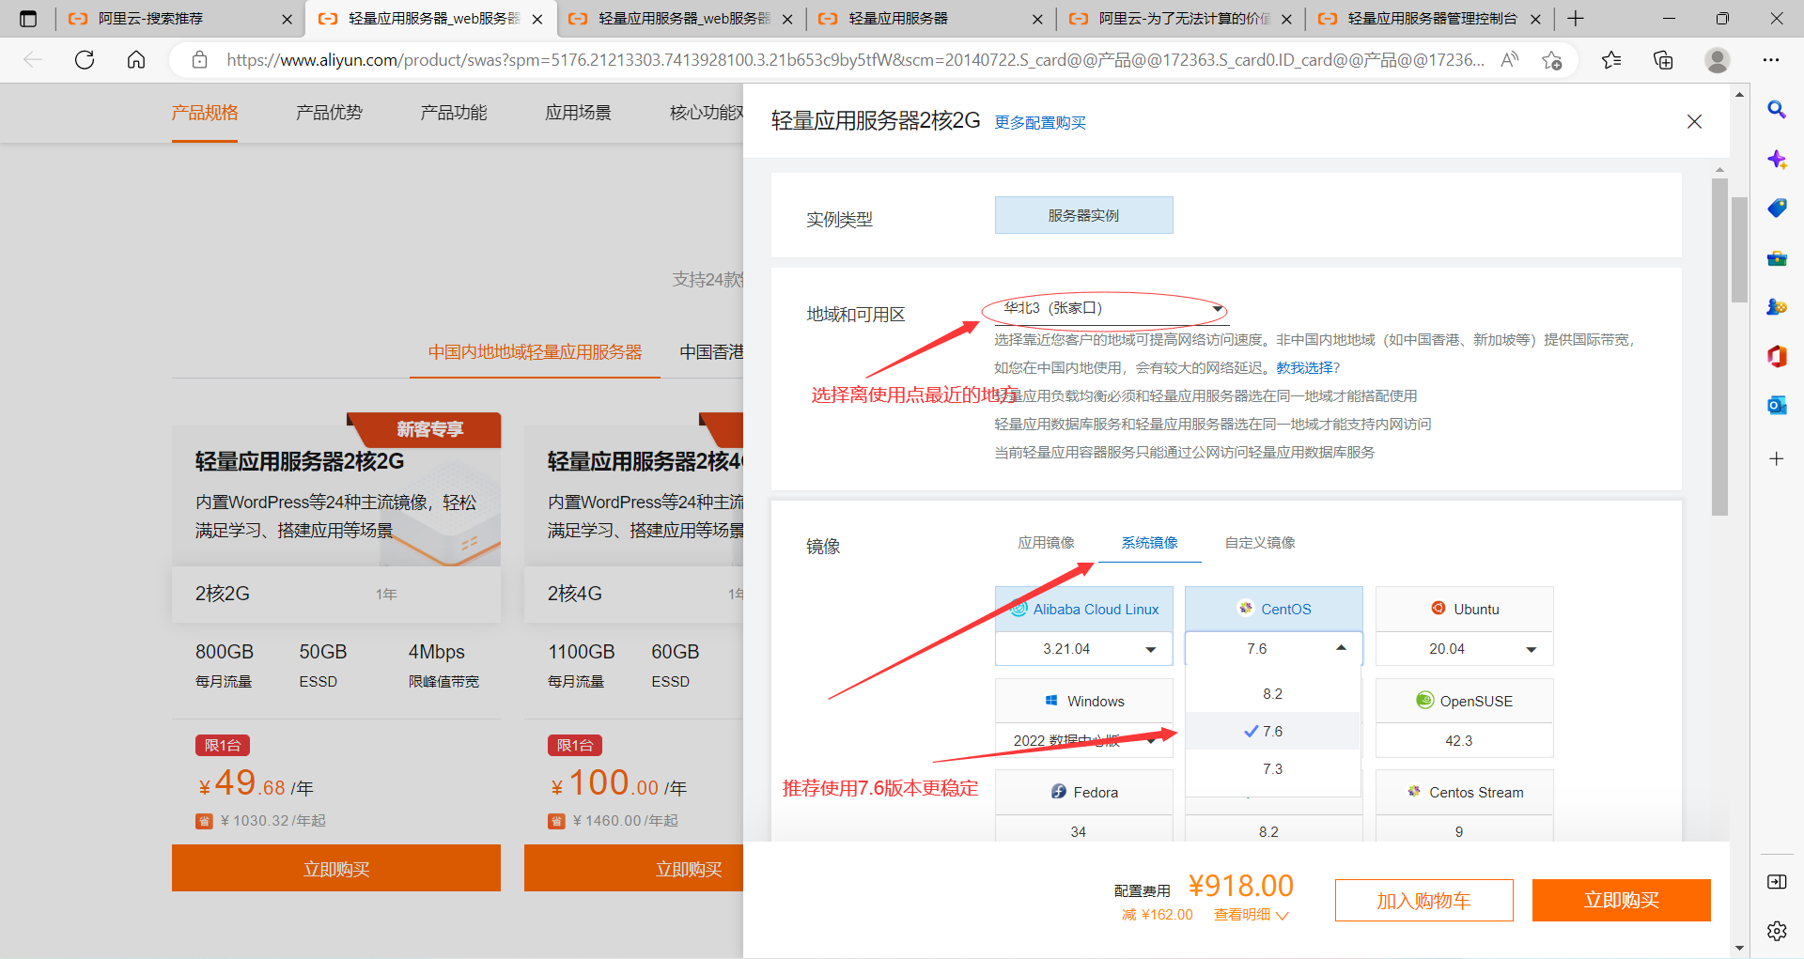Open browser settings and more menu

coord(1771,60)
